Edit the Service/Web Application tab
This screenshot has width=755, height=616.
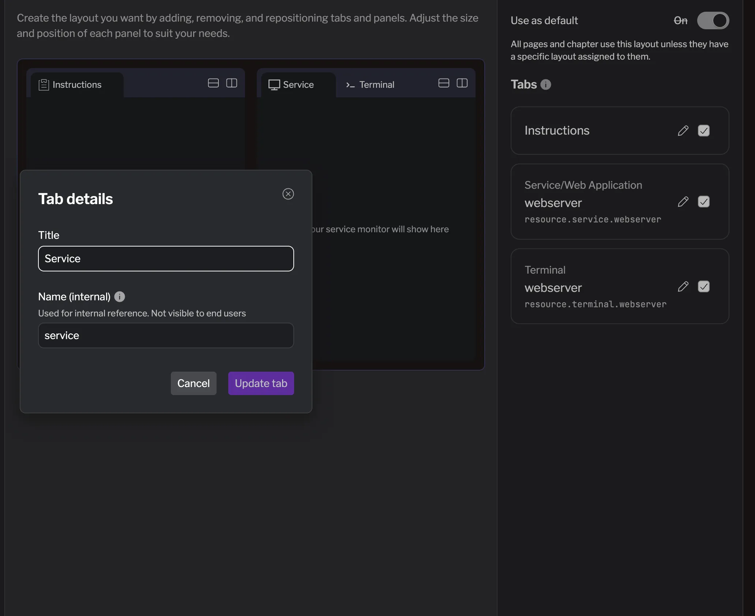[683, 202]
